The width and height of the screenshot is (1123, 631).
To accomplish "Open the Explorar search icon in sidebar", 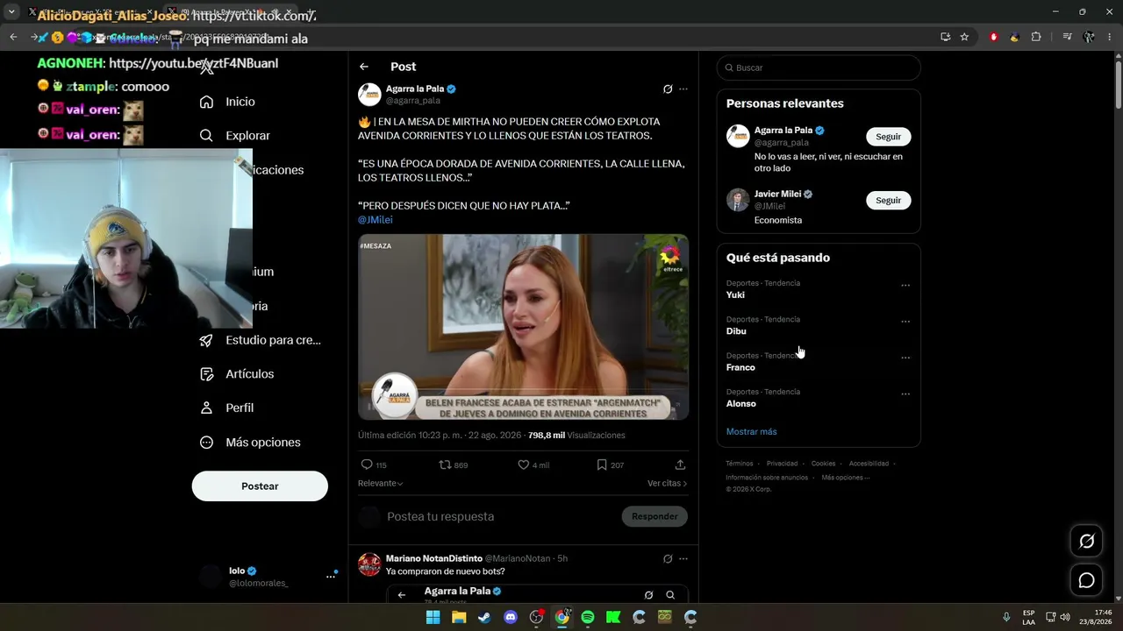I will [x=206, y=136].
